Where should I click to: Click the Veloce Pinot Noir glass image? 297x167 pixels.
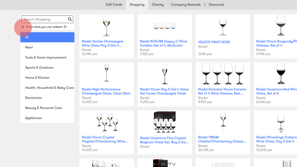[x=223, y=27]
